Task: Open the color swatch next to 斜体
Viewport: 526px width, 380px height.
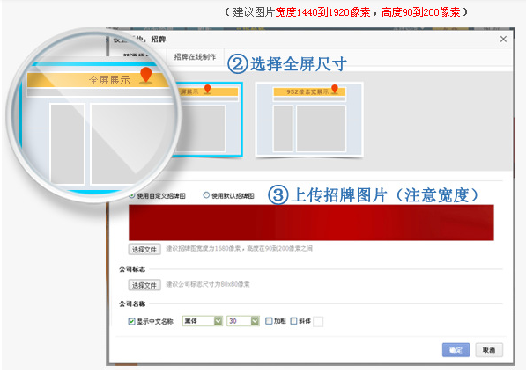Action: point(318,321)
